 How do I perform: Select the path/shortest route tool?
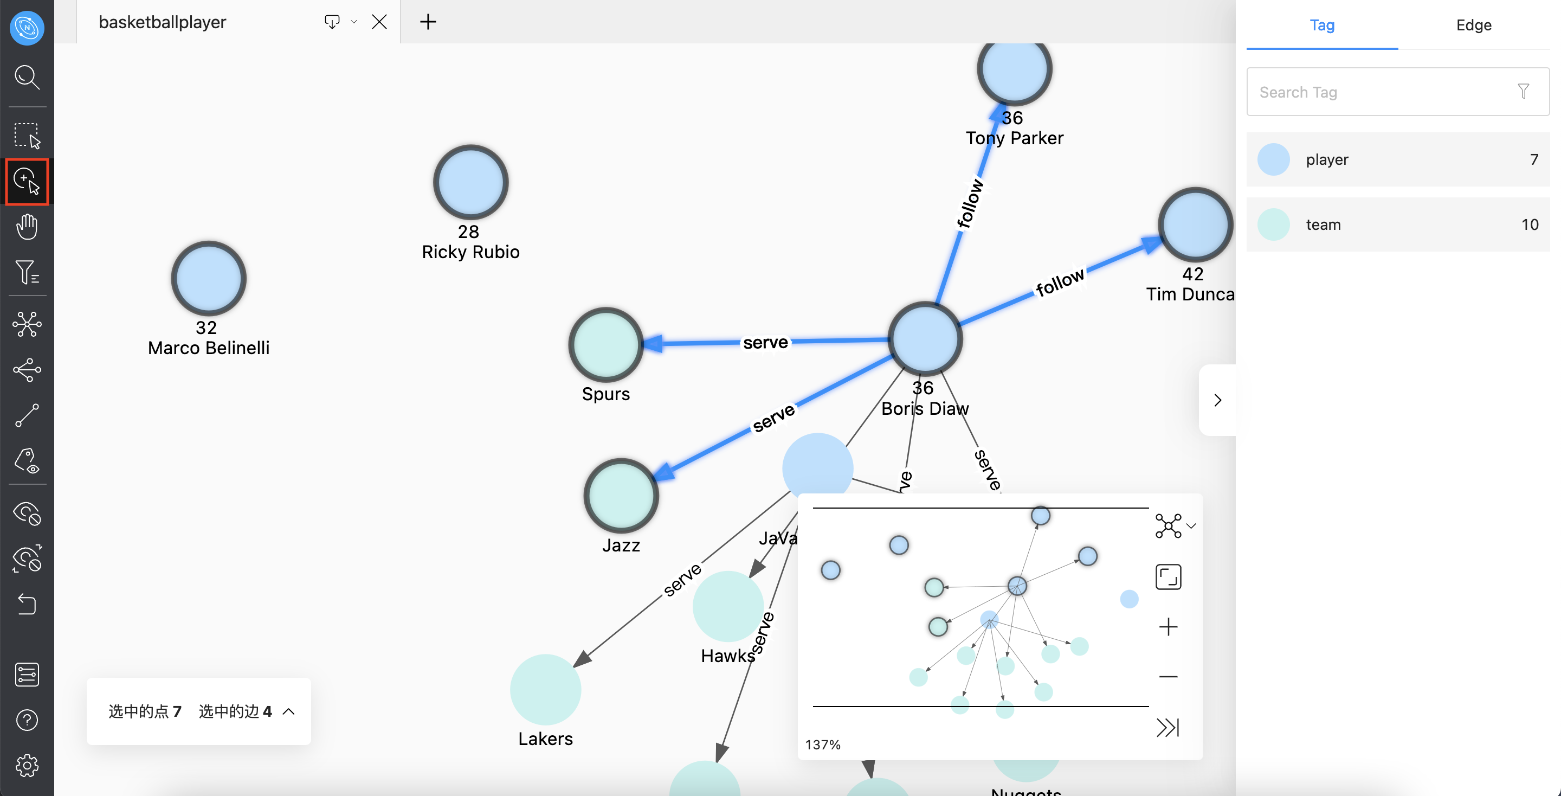pos(27,415)
